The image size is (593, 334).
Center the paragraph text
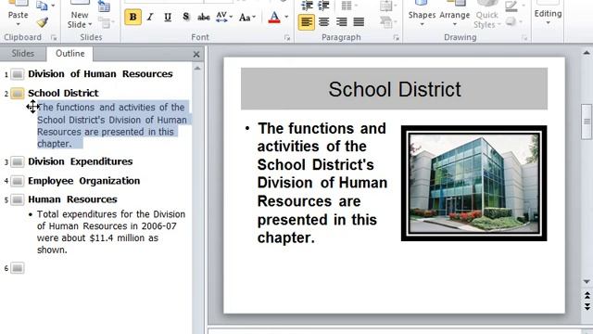323,22
